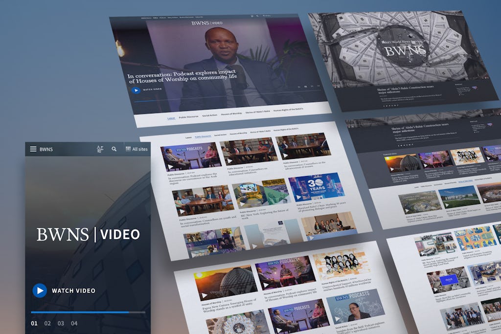Image resolution: width=501 pixels, height=334 pixels.
Task: Click the play icon on the 30 Years anniversary video
Action: [x=298, y=197]
